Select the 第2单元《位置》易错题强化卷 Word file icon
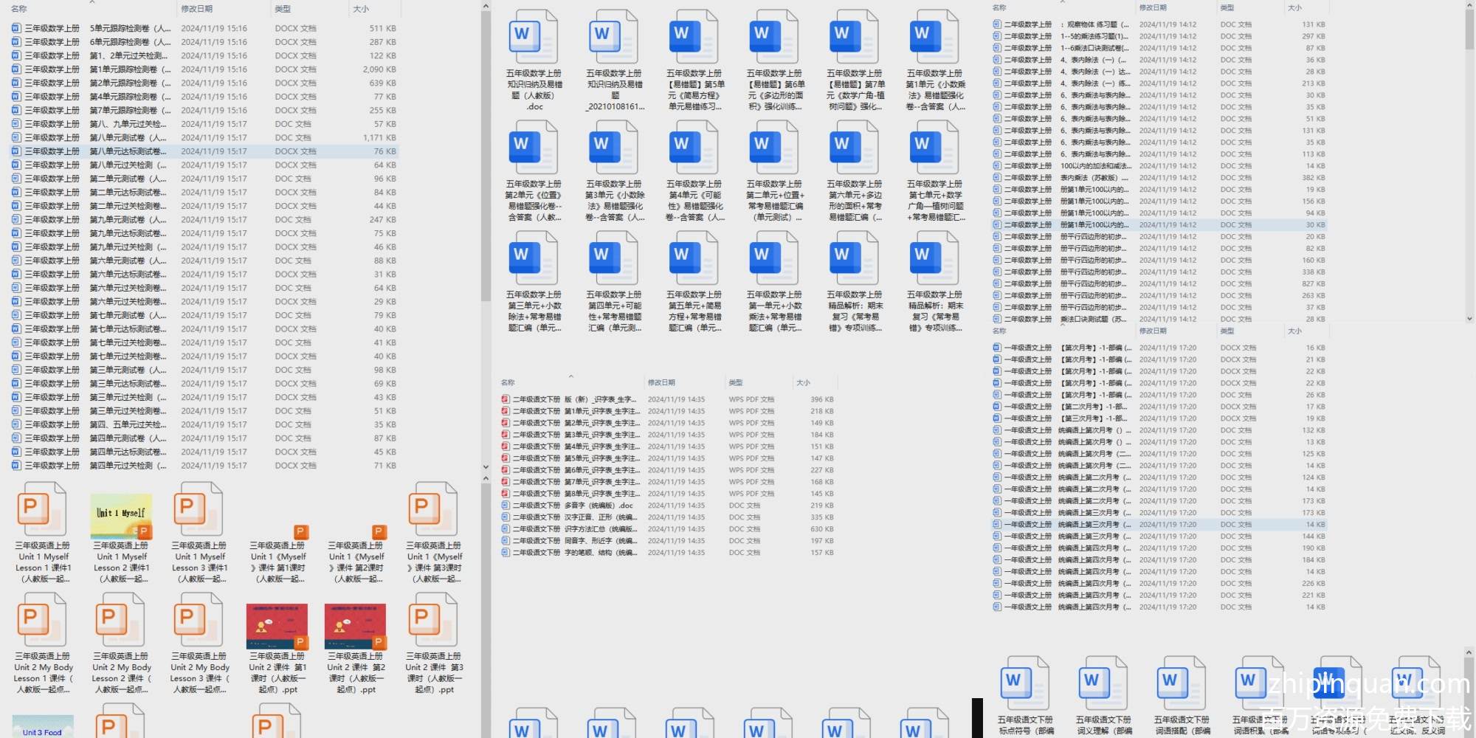Image resolution: width=1476 pixels, height=738 pixels. pyautogui.click(x=533, y=148)
